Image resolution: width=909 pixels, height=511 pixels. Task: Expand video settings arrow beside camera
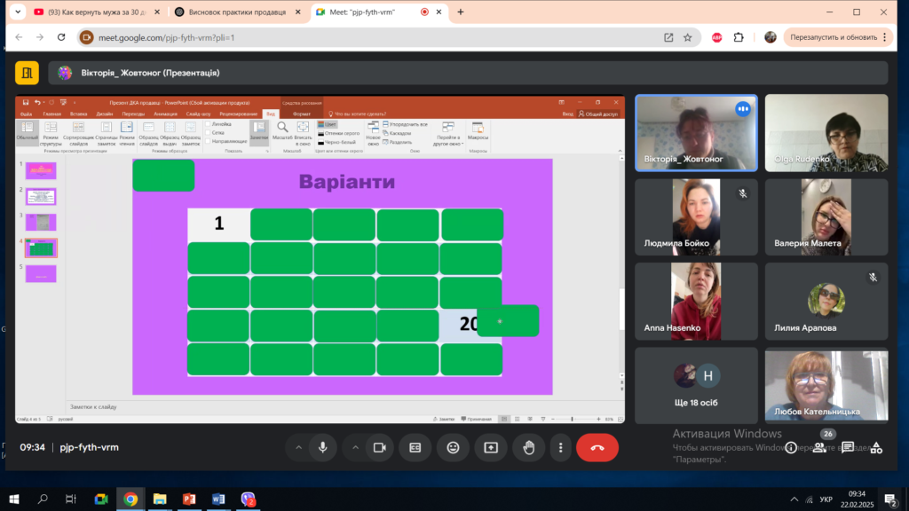[x=353, y=448]
